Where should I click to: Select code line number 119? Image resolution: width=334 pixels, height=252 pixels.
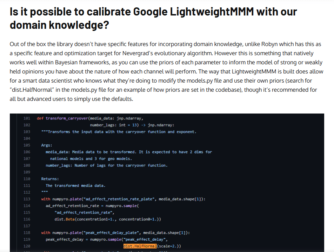27,239
